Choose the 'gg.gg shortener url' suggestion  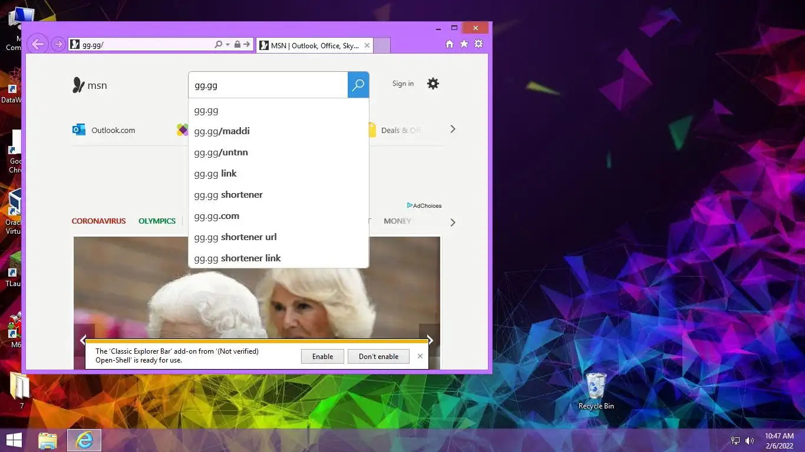click(x=278, y=237)
